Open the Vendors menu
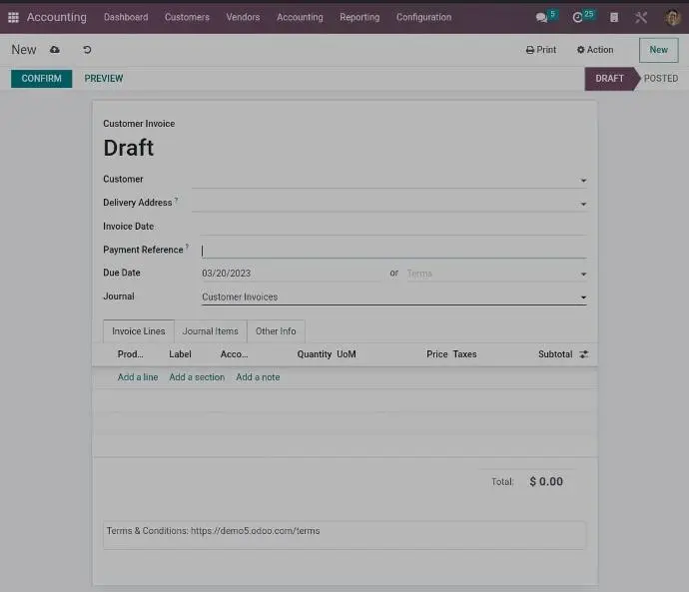The height and width of the screenshot is (592, 689). pos(243,17)
